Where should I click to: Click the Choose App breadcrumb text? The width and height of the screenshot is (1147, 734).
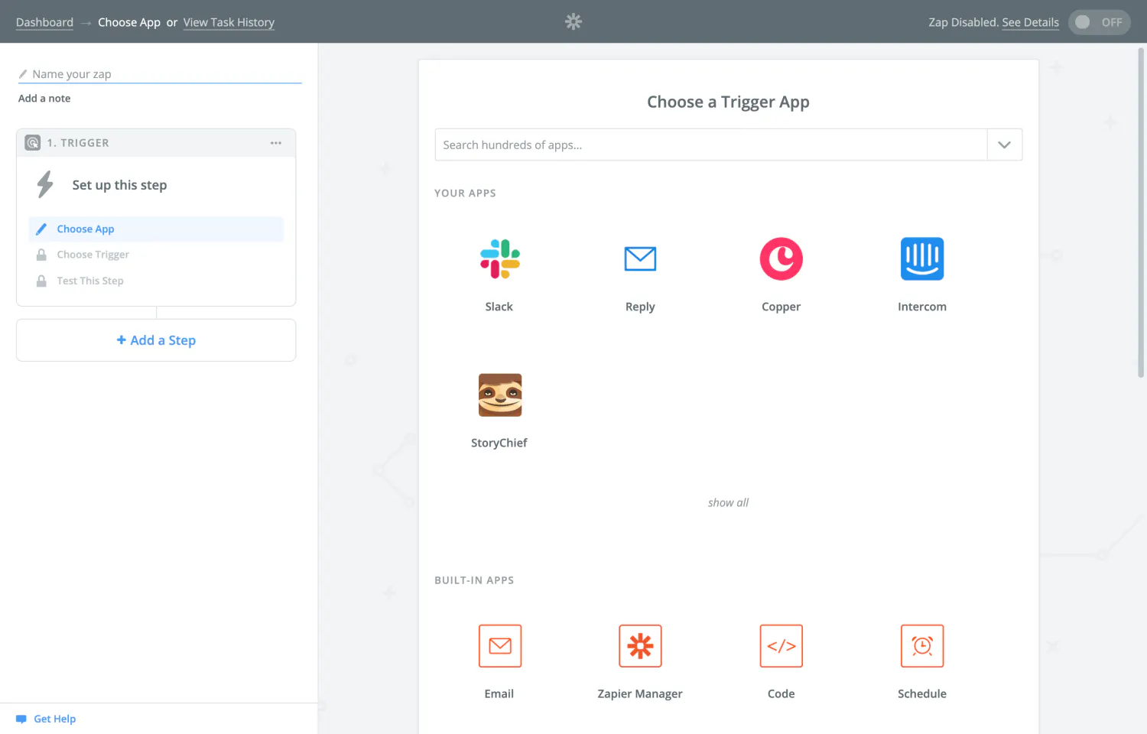coord(129,22)
